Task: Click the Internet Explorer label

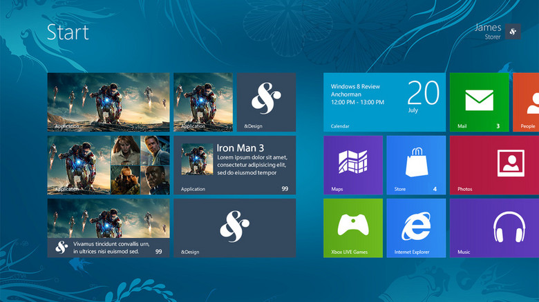Action: coord(412,252)
